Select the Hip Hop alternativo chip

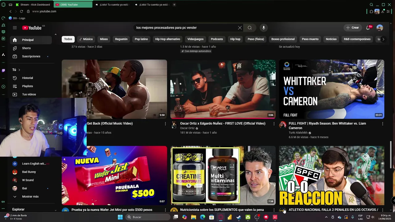[168, 39]
